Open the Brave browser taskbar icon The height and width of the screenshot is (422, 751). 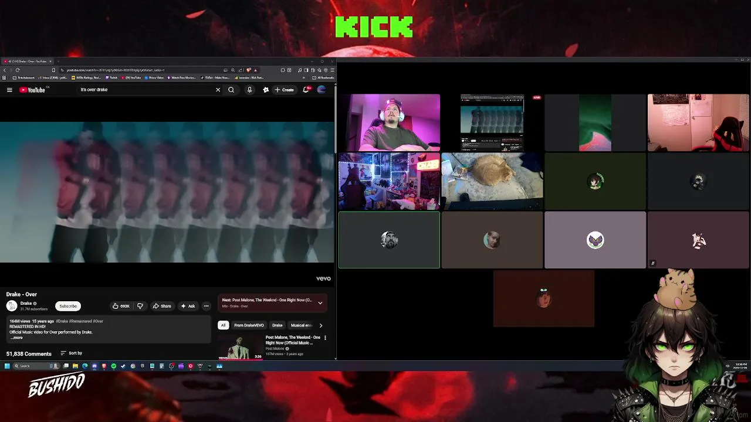click(x=104, y=366)
